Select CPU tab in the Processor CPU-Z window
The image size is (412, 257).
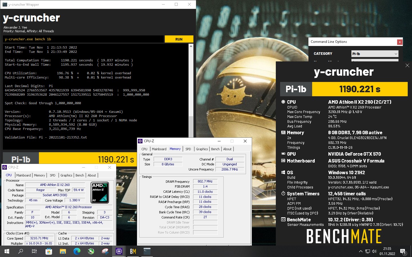[9, 175]
